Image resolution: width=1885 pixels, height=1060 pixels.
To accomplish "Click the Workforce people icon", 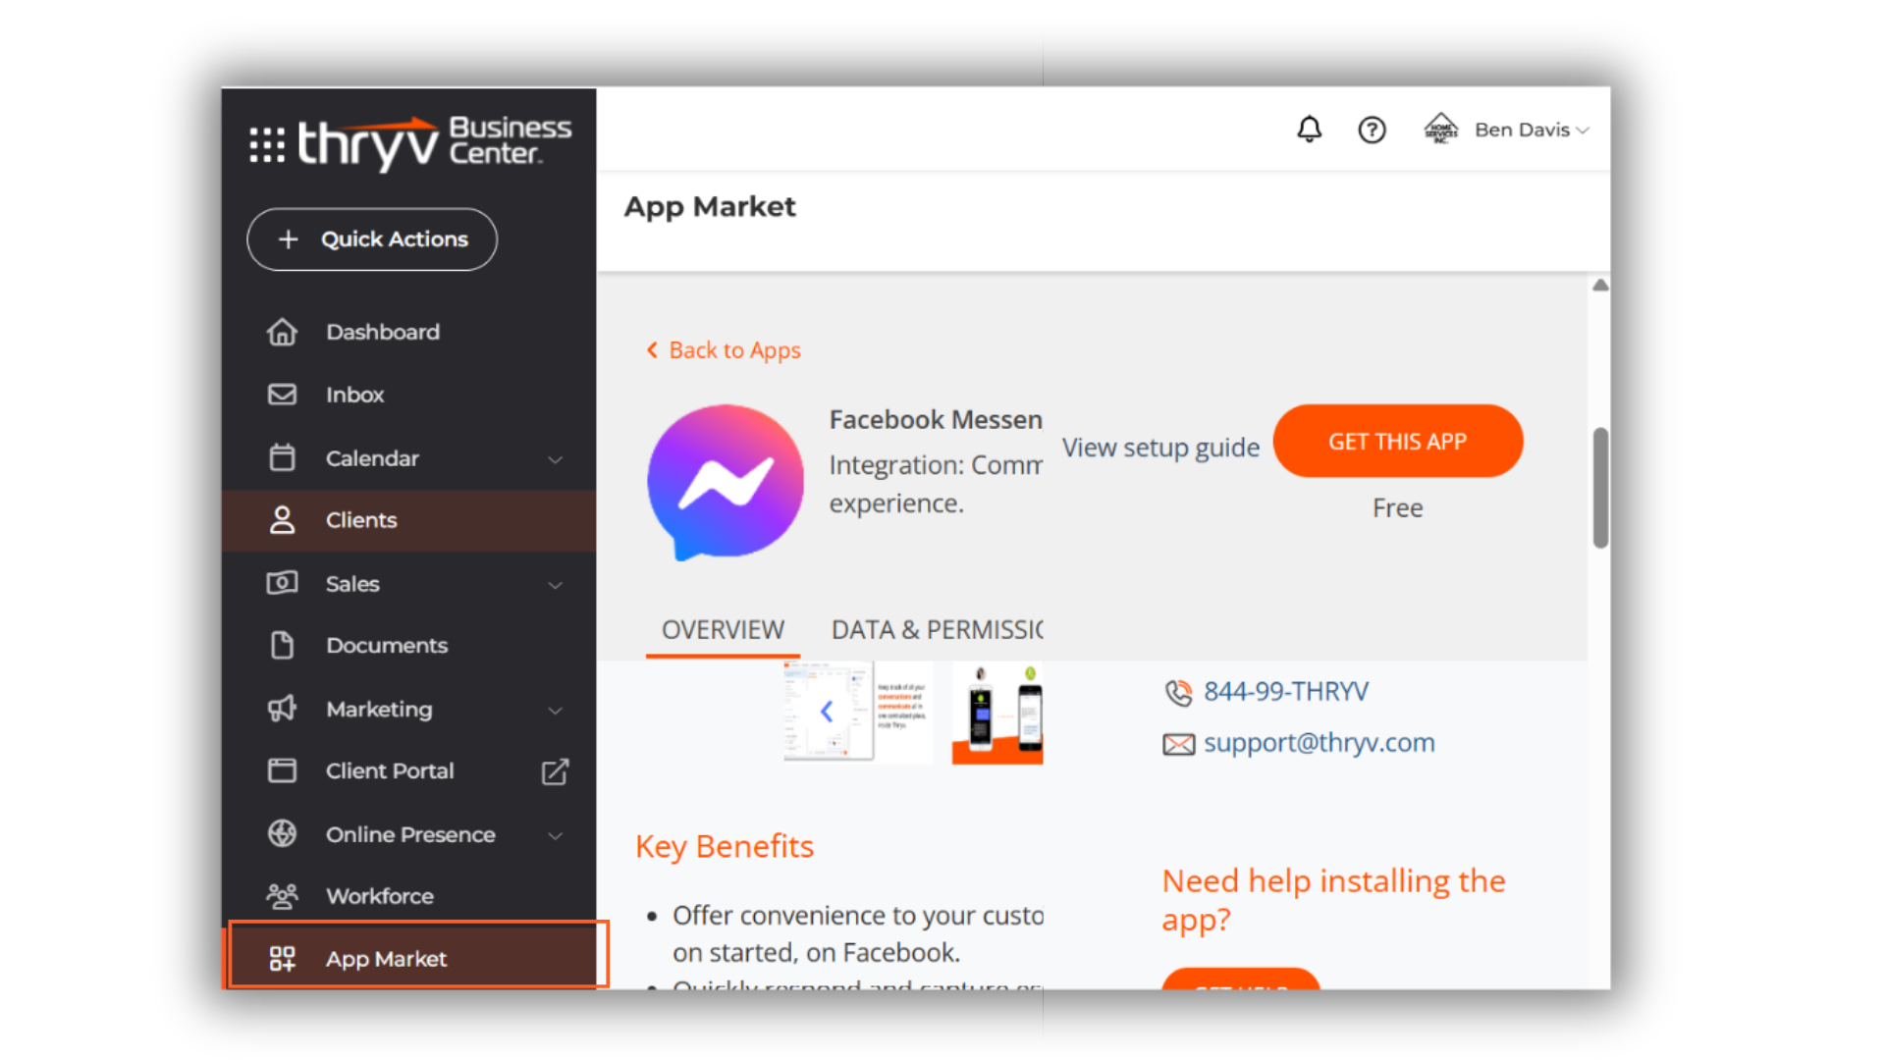I will pyautogui.click(x=282, y=896).
